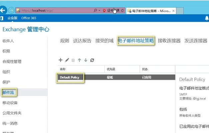Viewport: 209px width, 133px height.
Task: Open the 接收连接器 tab
Action: click(169, 41)
